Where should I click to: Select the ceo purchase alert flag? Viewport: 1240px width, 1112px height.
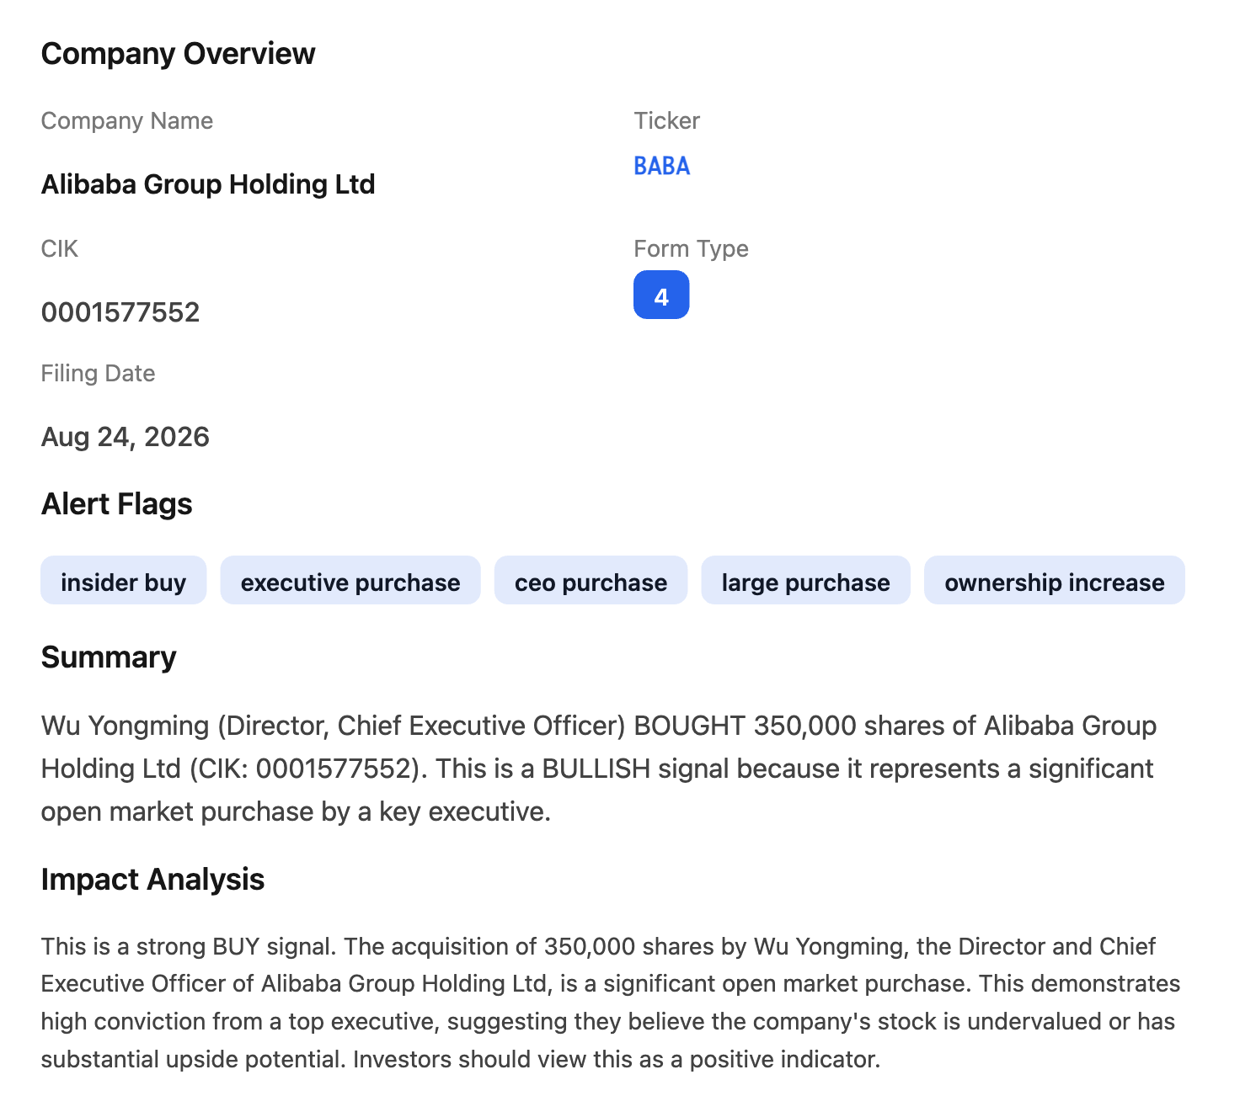coord(591,581)
